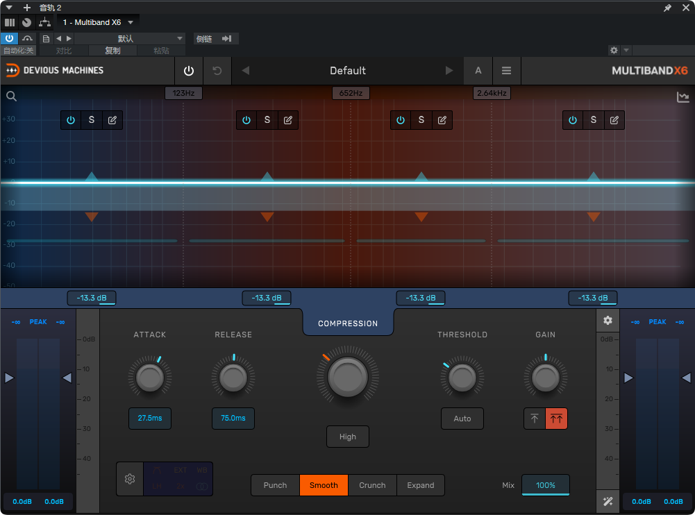Edit the third band with pencil icon
Screen dimensions: 695x515
[x=442, y=120]
